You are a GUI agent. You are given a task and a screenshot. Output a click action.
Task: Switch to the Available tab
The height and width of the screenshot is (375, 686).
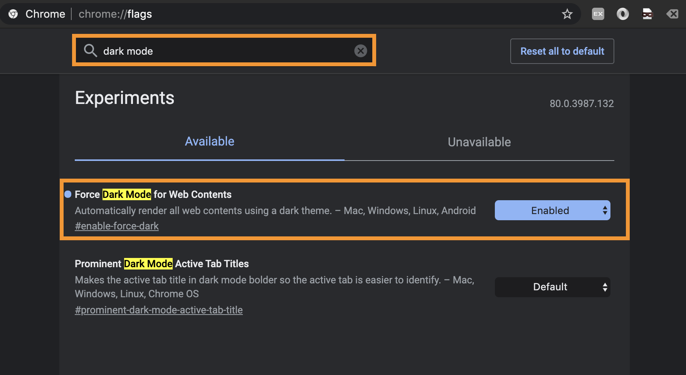pos(210,142)
